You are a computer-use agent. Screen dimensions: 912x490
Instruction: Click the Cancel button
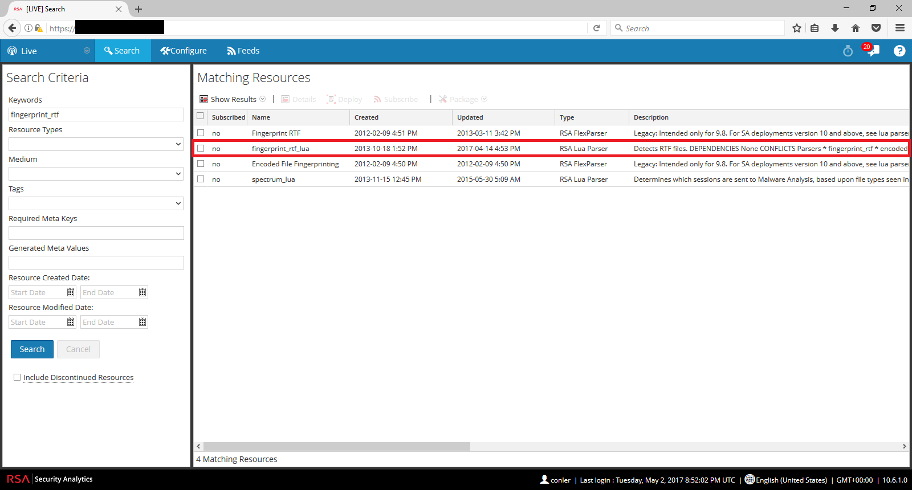click(78, 349)
